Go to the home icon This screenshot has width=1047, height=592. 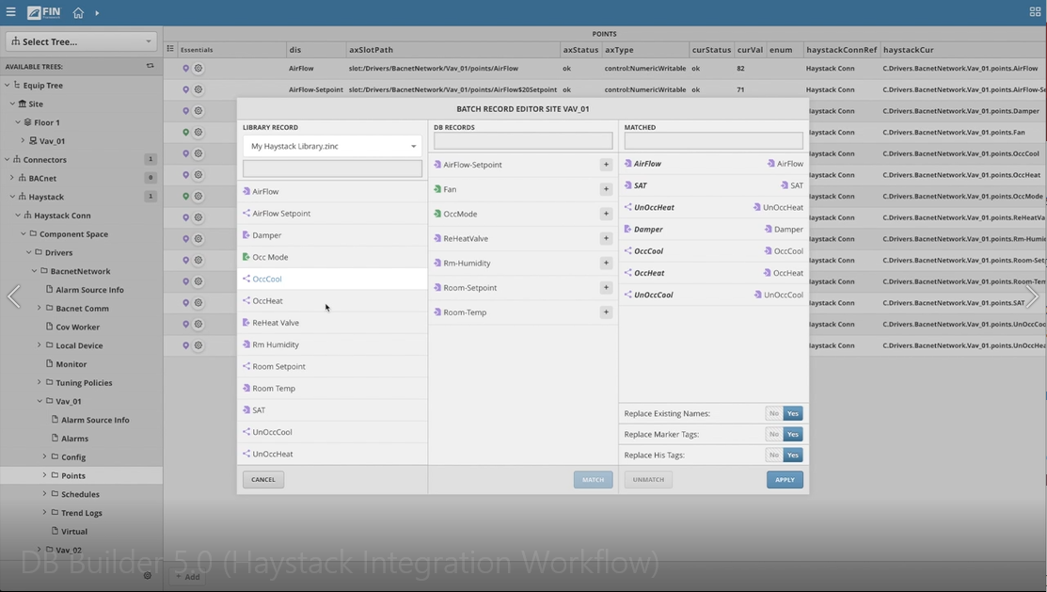click(78, 12)
